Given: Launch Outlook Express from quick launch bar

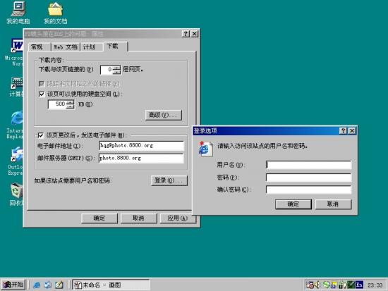Looking at the screenshot, I should pos(48,285).
